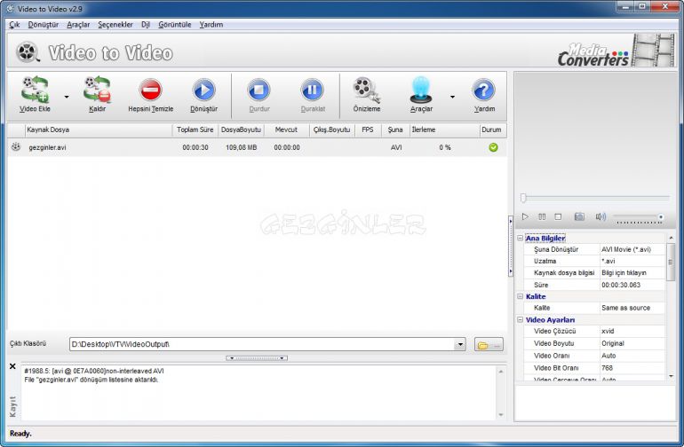Toggle the preview volume speaker icon

pyautogui.click(x=600, y=216)
